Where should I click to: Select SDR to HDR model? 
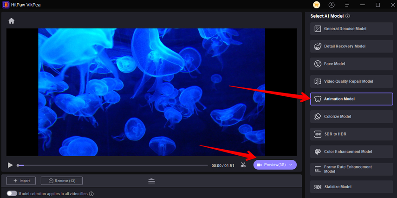pos(351,134)
